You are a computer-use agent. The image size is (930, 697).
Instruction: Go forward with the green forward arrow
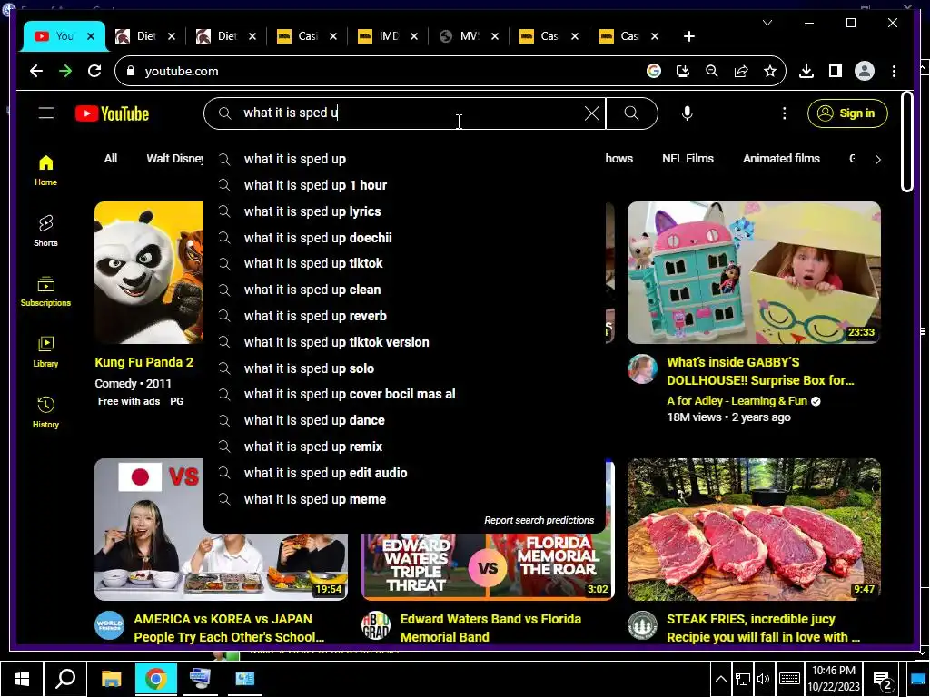point(65,71)
